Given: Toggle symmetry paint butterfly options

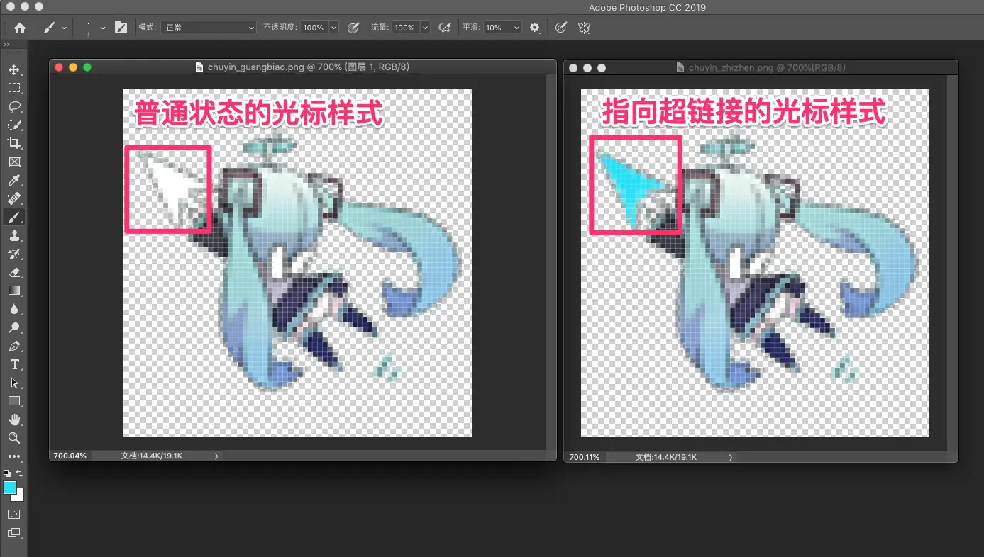Looking at the screenshot, I should click(584, 28).
